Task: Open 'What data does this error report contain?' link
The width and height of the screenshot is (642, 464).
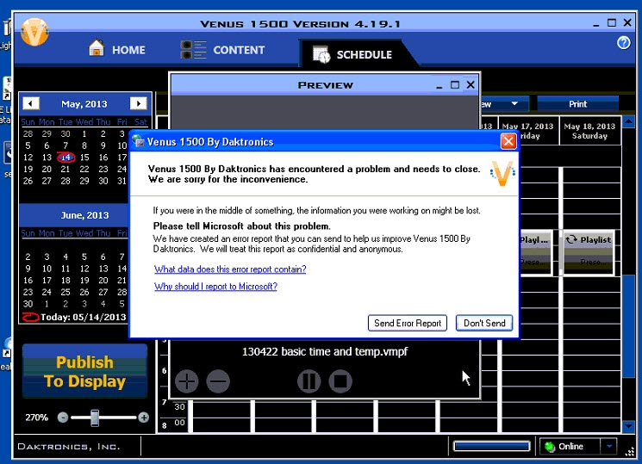Action: coord(230,269)
